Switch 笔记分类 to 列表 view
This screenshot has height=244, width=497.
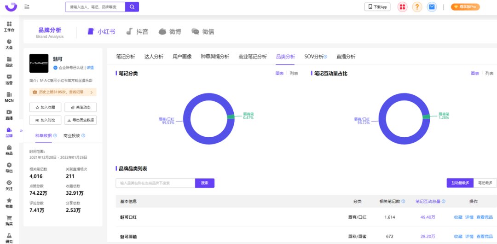(x=294, y=73)
